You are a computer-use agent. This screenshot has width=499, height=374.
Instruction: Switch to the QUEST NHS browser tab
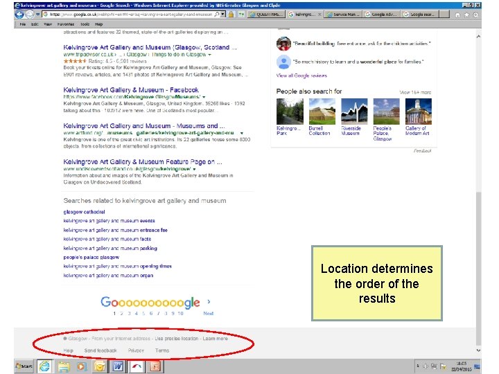click(267, 15)
